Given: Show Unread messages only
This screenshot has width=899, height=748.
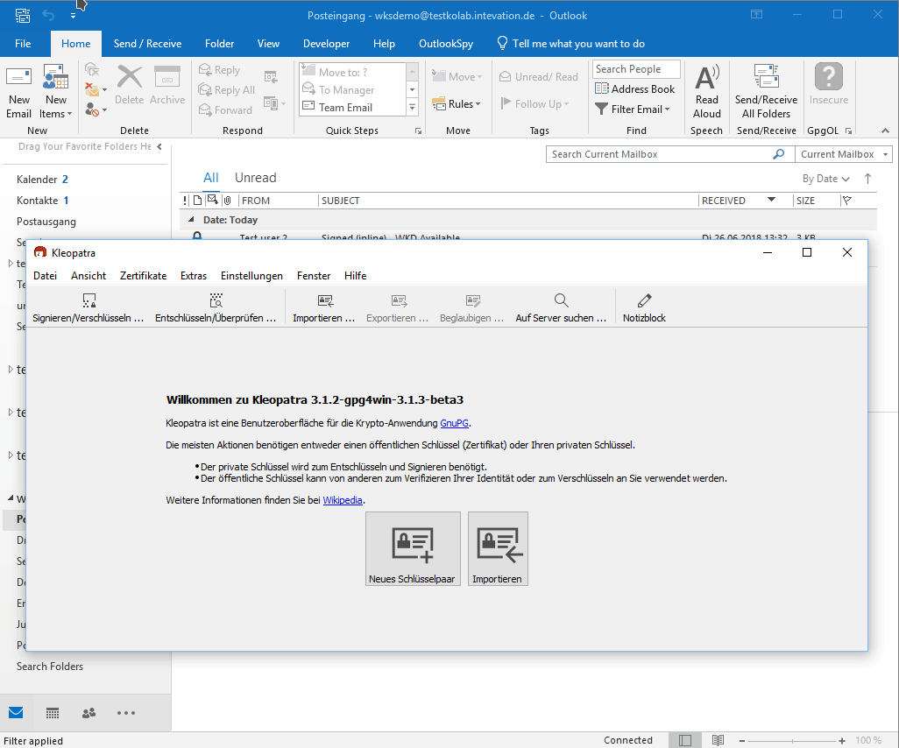Looking at the screenshot, I should 256,178.
